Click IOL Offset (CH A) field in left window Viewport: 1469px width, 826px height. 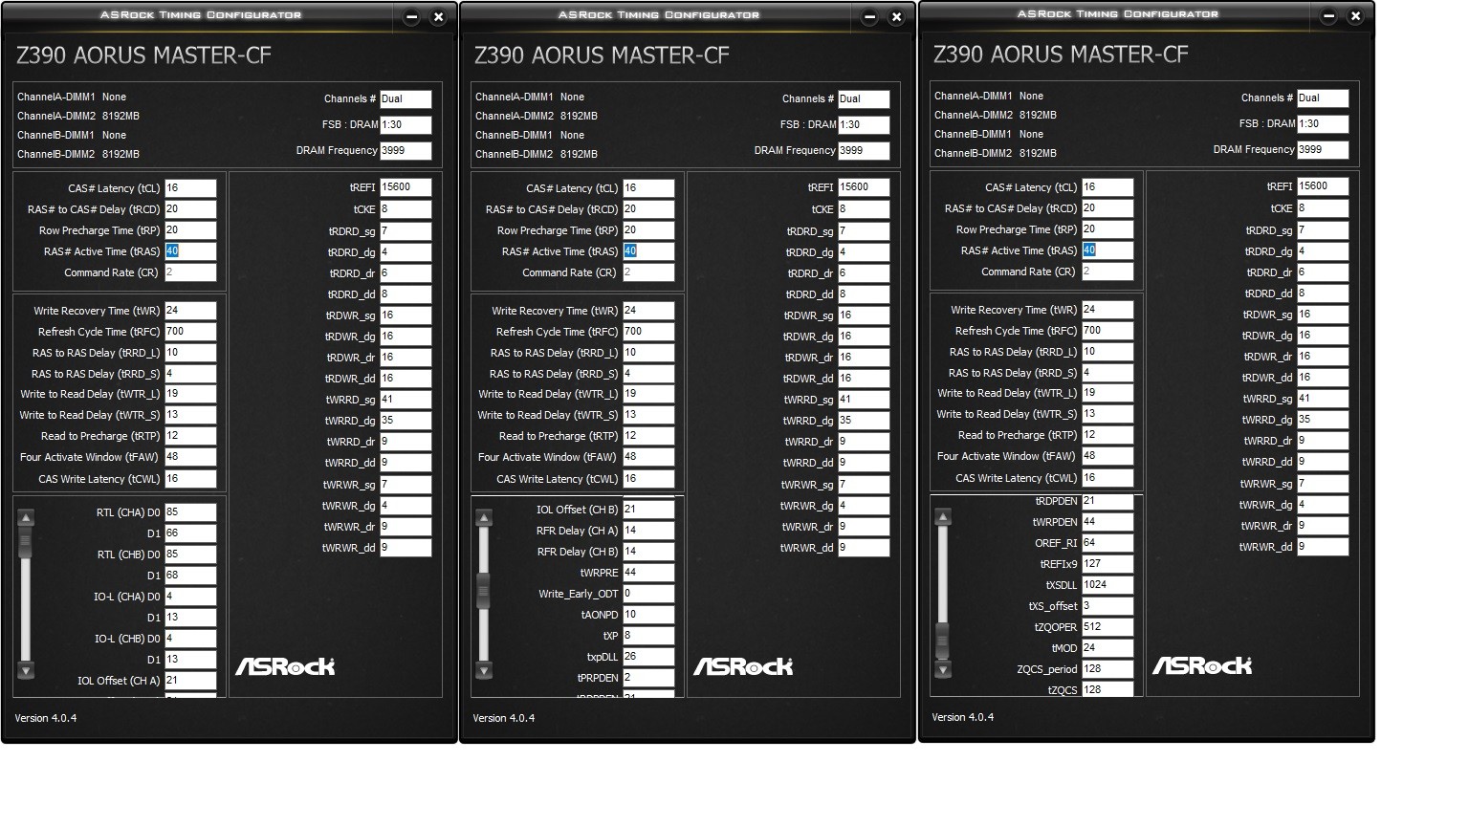click(190, 681)
